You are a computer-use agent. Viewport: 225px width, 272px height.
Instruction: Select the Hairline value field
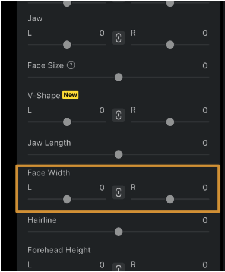(x=205, y=220)
